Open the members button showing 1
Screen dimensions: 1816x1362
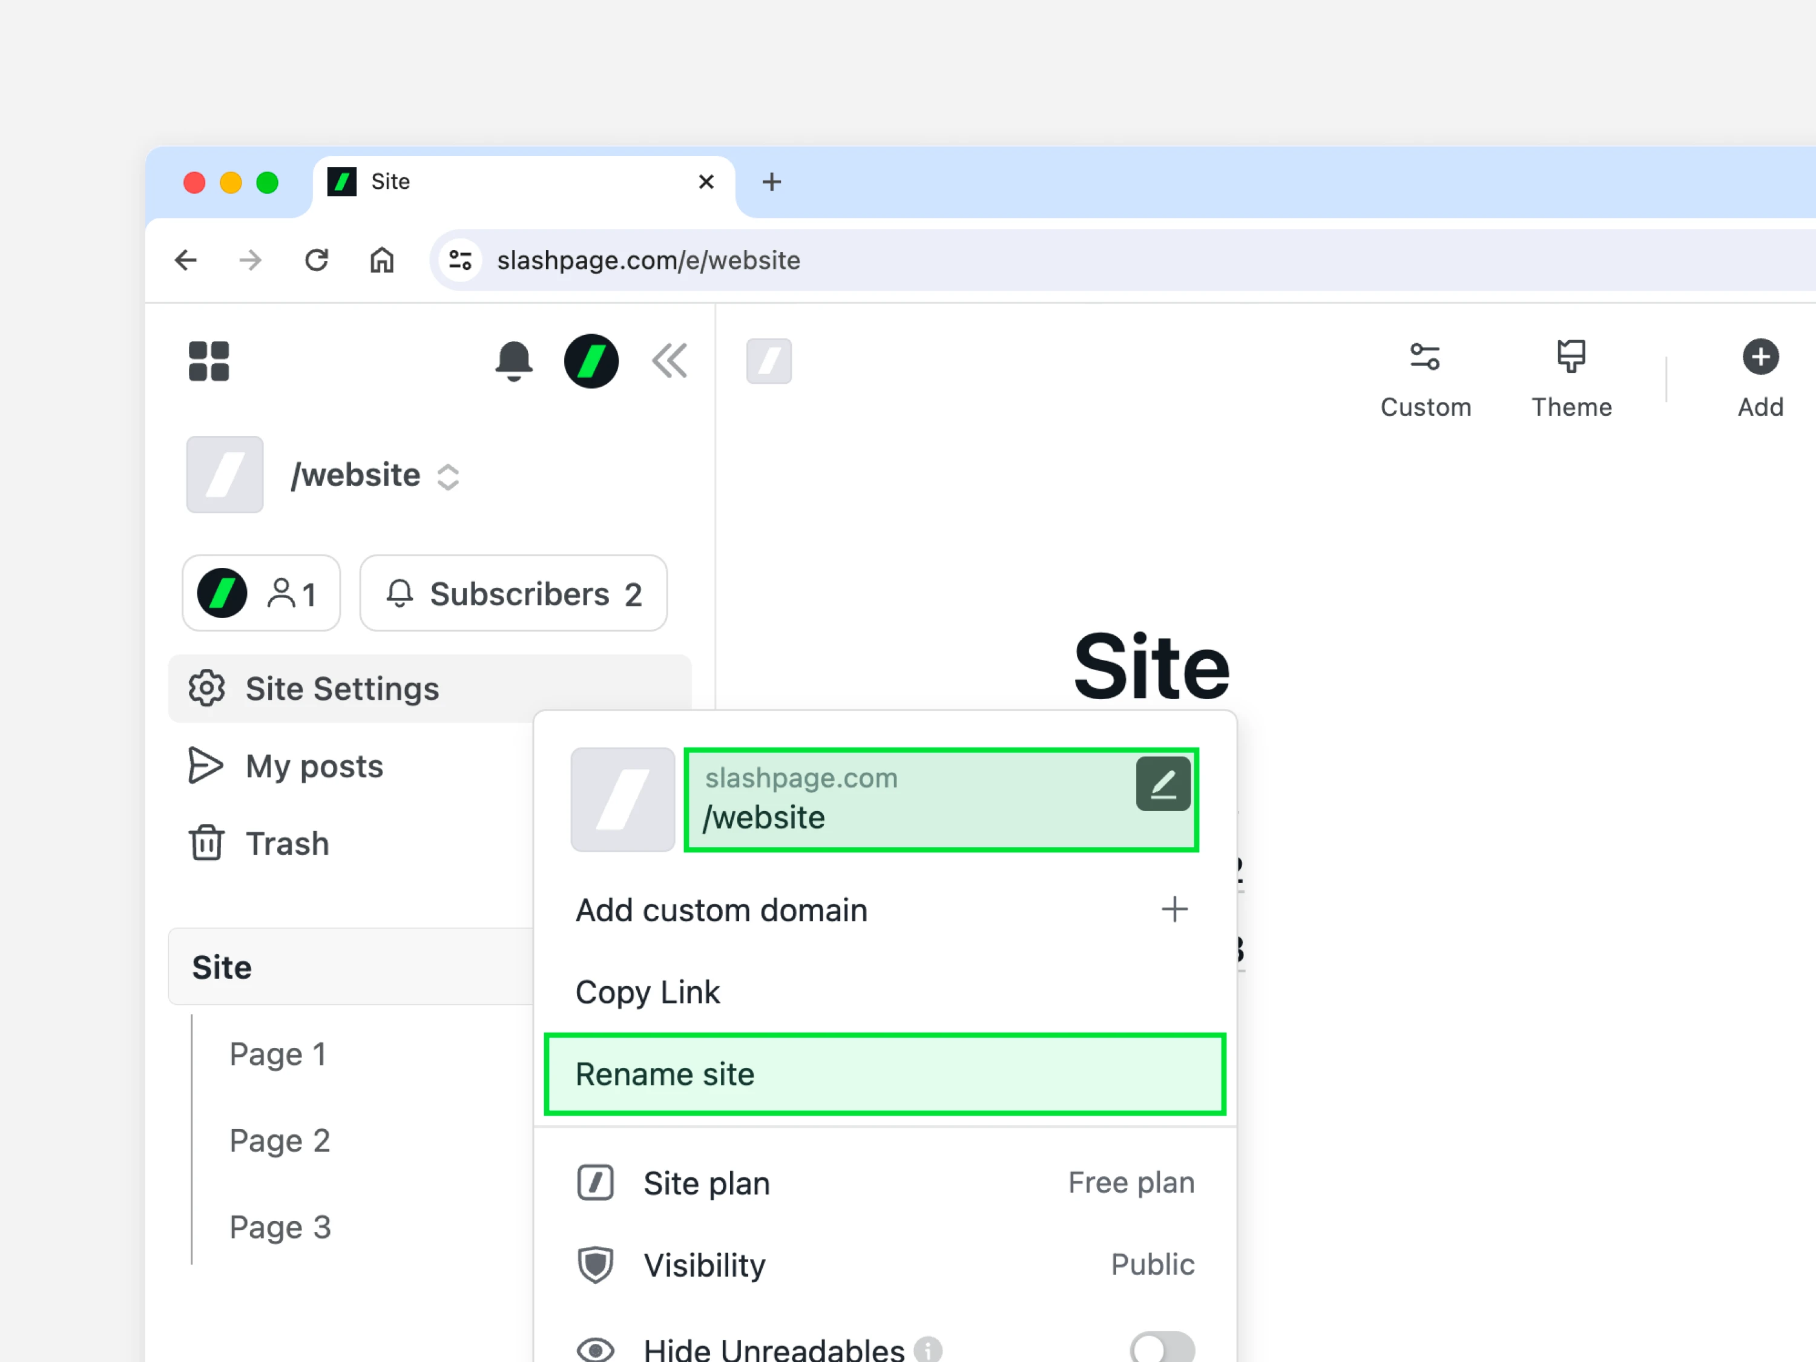[261, 593]
